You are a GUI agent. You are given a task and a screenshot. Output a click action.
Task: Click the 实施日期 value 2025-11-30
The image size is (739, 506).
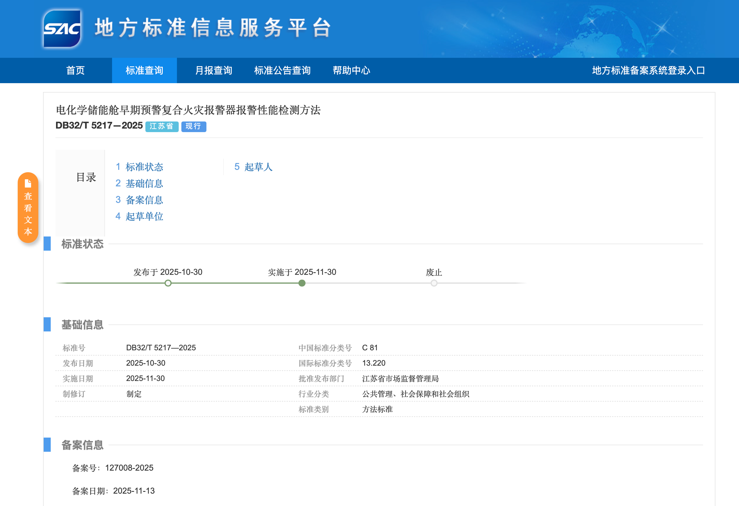[x=145, y=378]
